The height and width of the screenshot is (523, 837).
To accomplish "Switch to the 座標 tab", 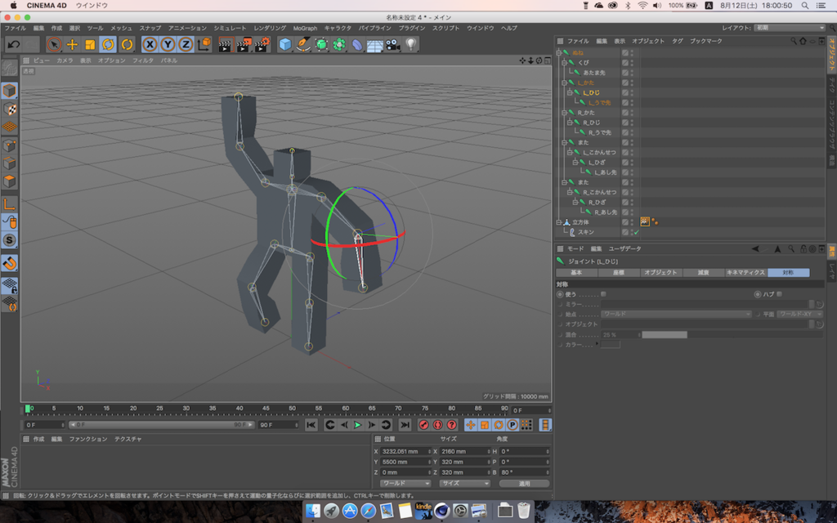I will [x=618, y=273].
